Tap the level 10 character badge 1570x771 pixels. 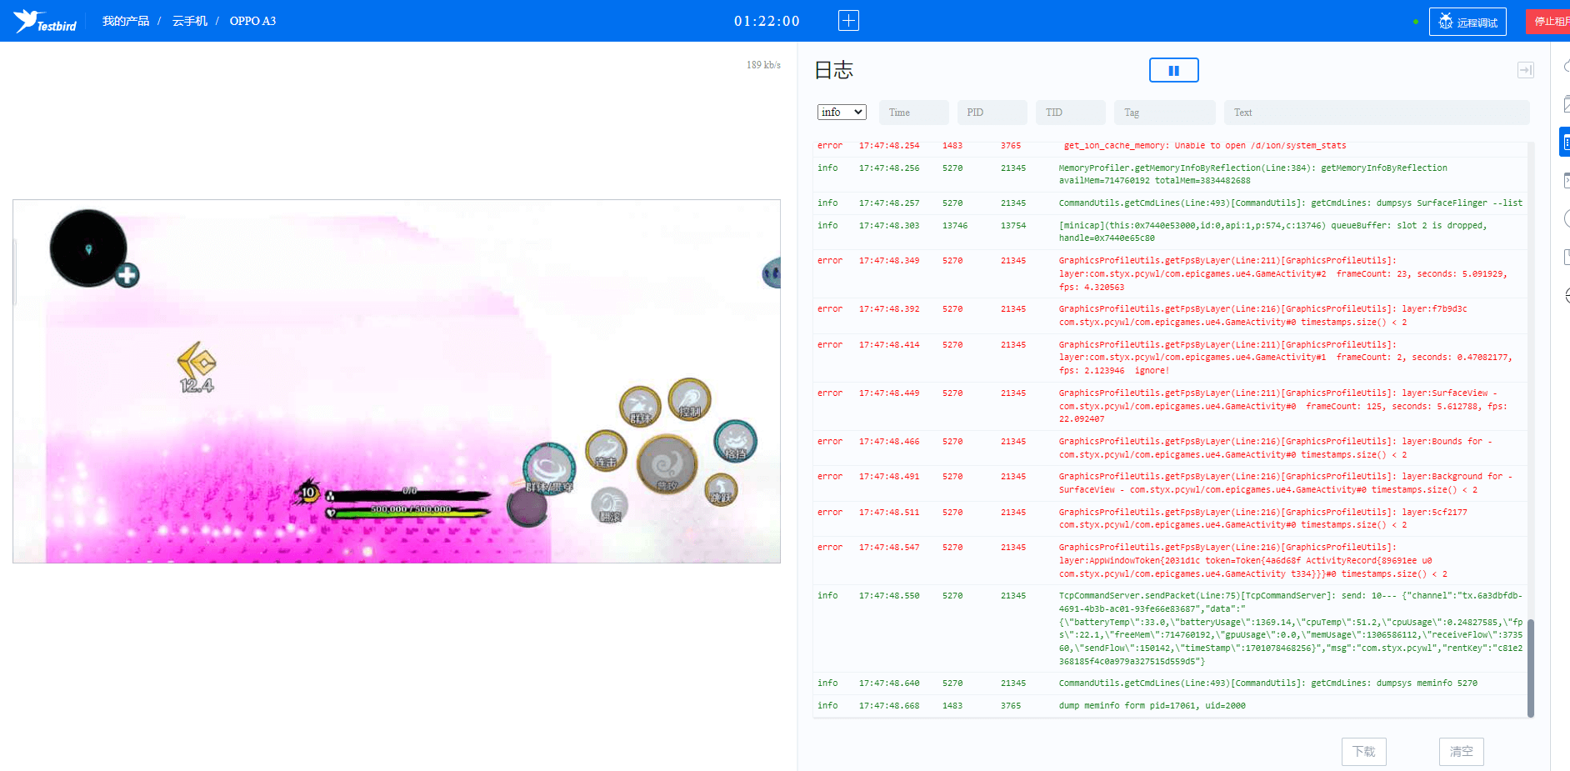[308, 492]
